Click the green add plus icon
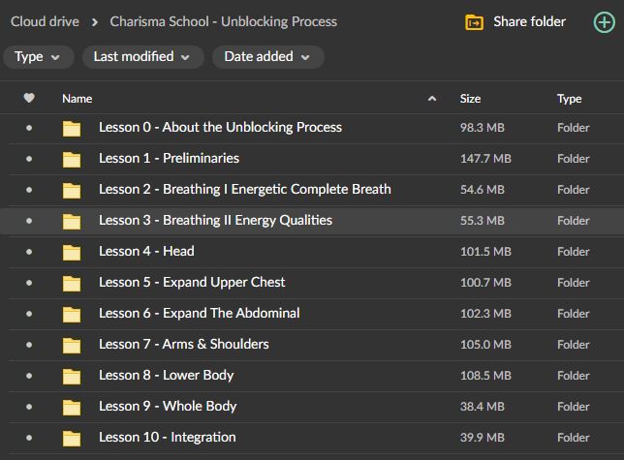Viewport: 624px width, 460px height. point(603,22)
